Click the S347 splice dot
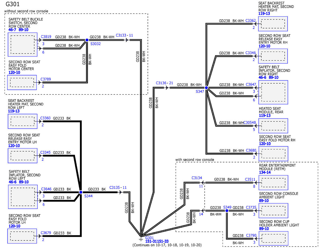This screenshot has width=321, height=248. [x=206, y=87]
